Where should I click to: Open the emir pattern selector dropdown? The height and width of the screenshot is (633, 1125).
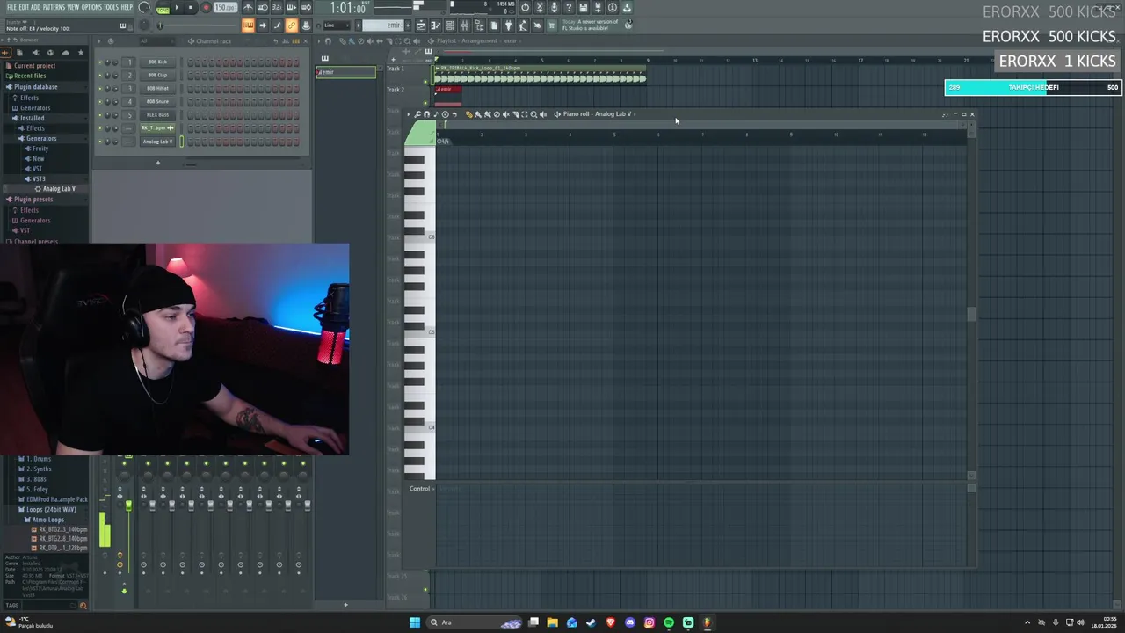[383, 25]
